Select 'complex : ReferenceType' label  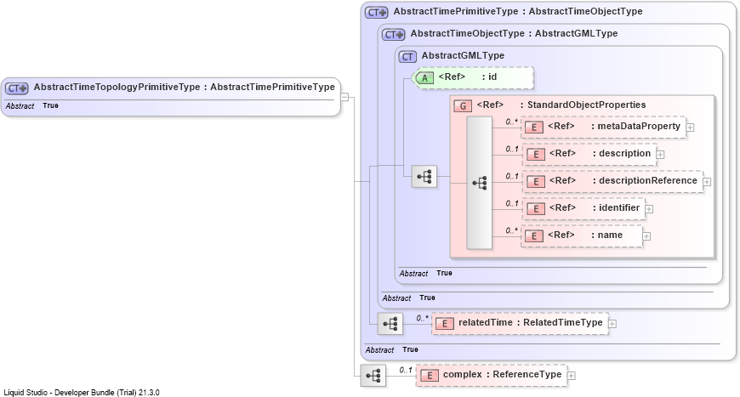click(x=502, y=374)
